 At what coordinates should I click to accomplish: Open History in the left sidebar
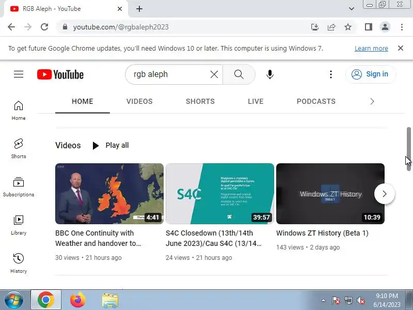pyautogui.click(x=19, y=263)
